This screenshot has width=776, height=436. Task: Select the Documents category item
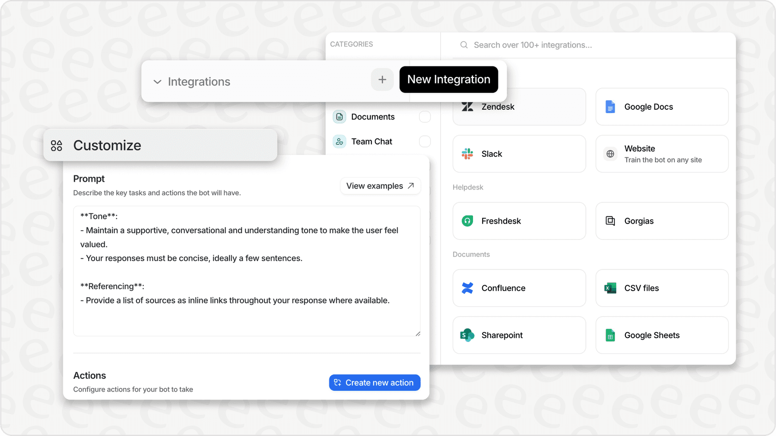pyautogui.click(x=372, y=117)
